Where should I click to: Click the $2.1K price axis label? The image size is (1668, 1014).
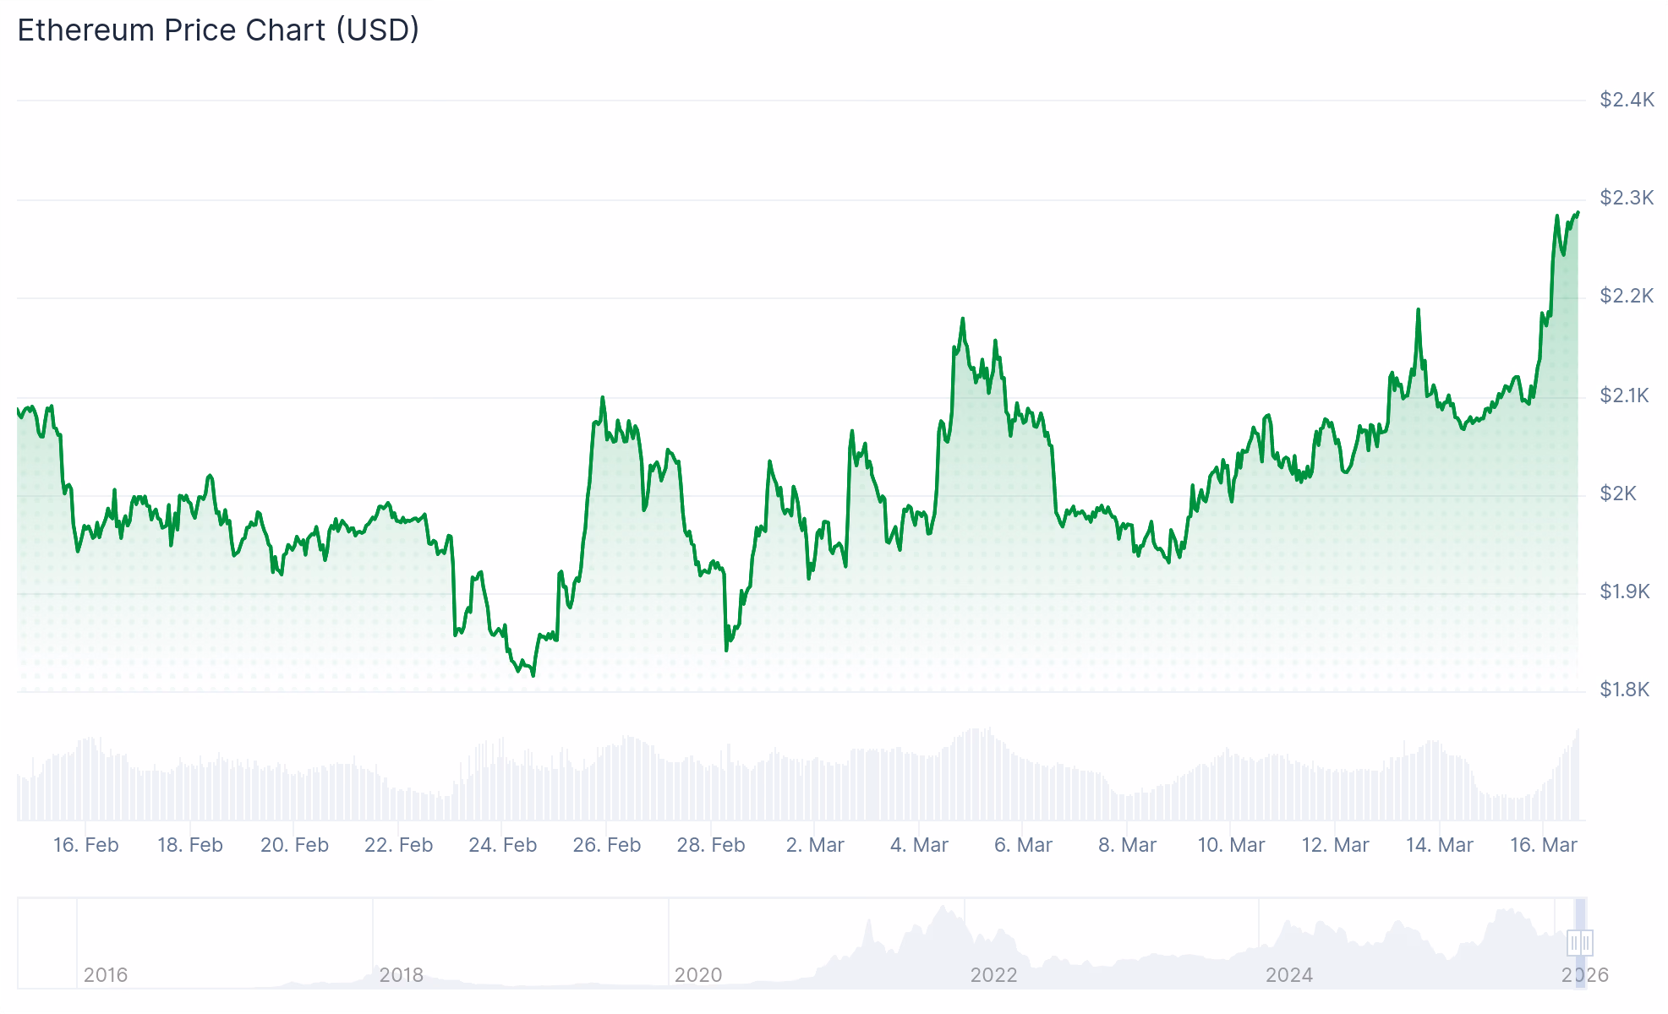pos(1624,395)
